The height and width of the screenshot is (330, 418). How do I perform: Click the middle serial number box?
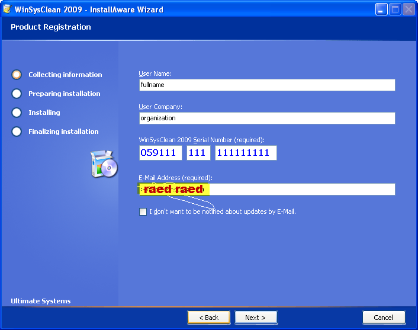coord(198,153)
